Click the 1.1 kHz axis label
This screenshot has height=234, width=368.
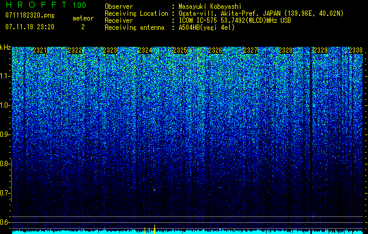pyautogui.click(x=4, y=76)
